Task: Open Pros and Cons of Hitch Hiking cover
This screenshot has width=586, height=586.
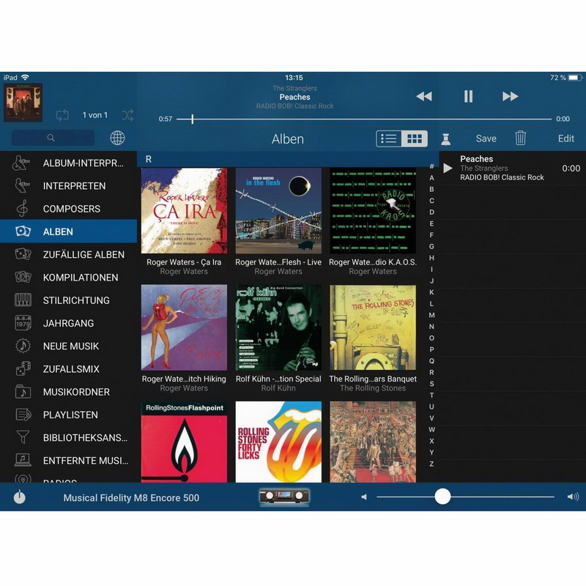Action: (x=184, y=327)
